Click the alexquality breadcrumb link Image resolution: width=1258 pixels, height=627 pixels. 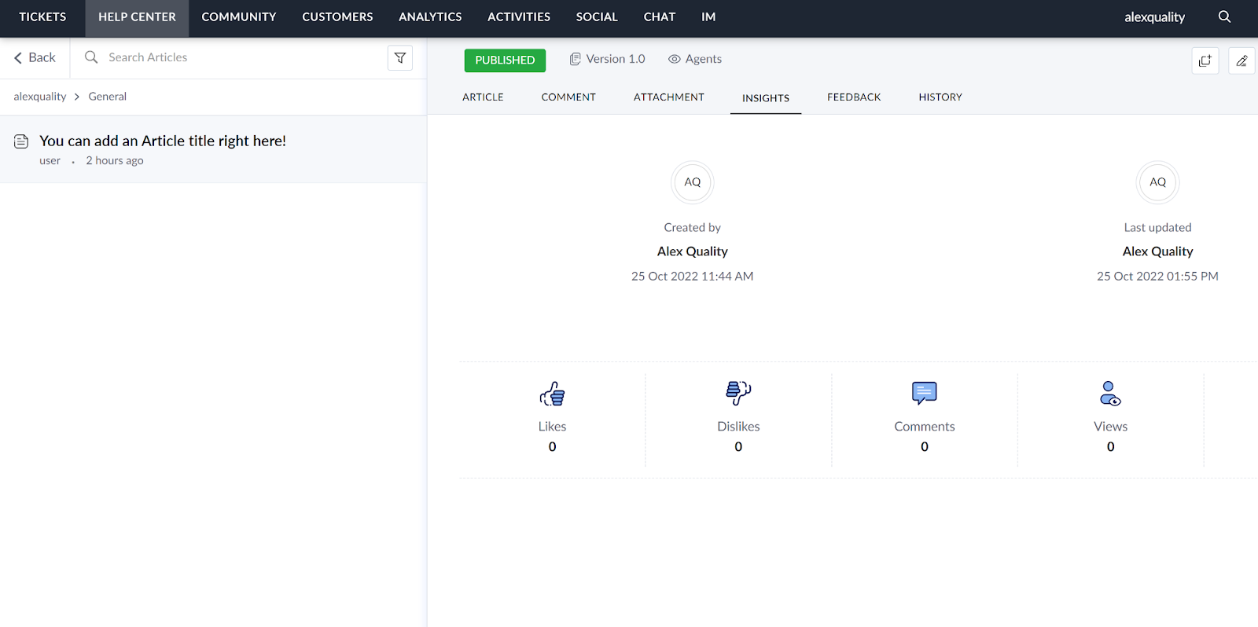coord(40,97)
